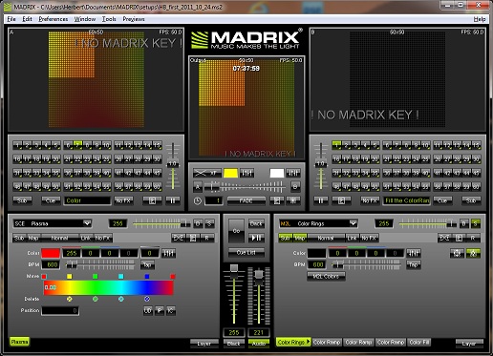Click the move arrows icon in Color Rings panel

coord(457,253)
